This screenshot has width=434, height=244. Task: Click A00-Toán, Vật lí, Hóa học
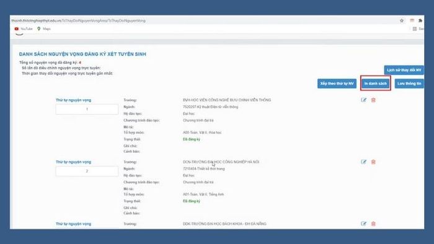pyautogui.click(x=202, y=133)
